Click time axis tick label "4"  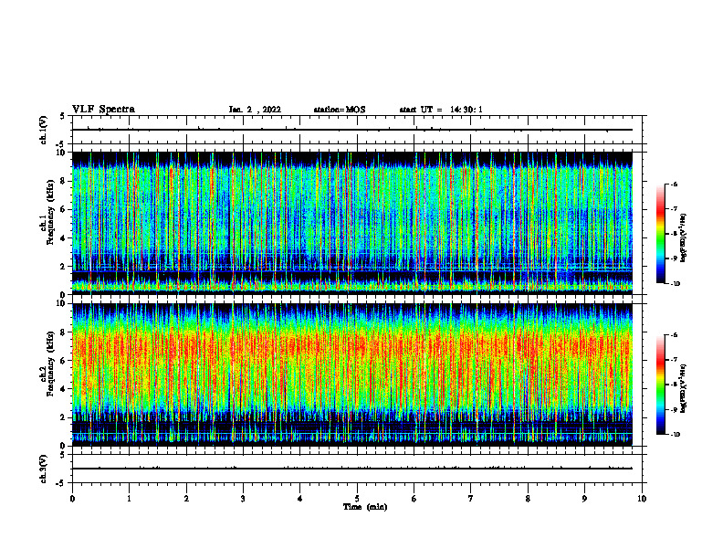pos(300,499)
